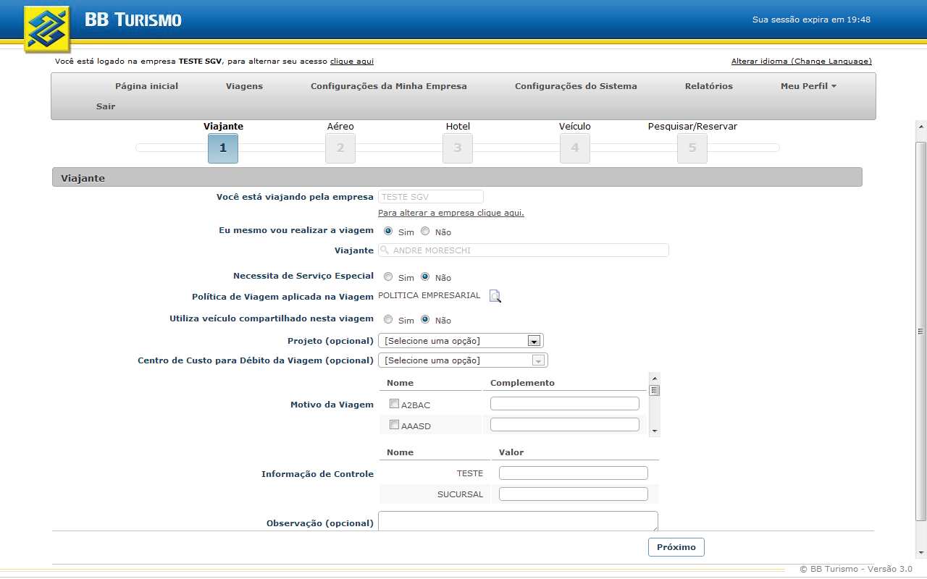
Task: Click the BB Turismo Versão 3.0 footer text
Action: 856,570
